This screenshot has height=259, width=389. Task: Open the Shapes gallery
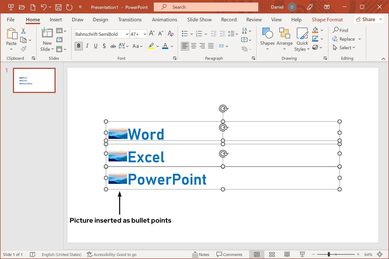[x=267, y=39]
